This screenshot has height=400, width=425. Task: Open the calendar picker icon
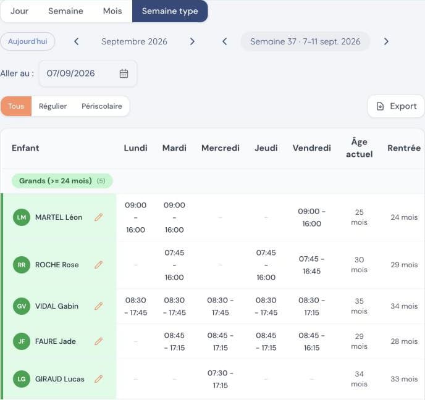point(124,73)
